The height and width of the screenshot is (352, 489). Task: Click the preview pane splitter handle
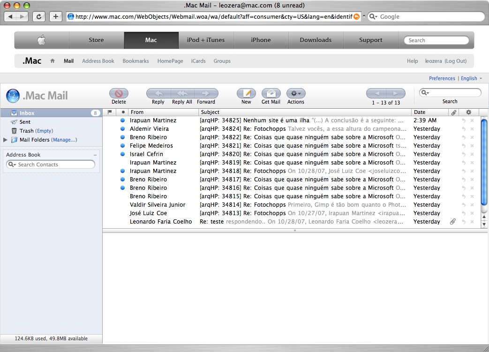pos(295,231)
